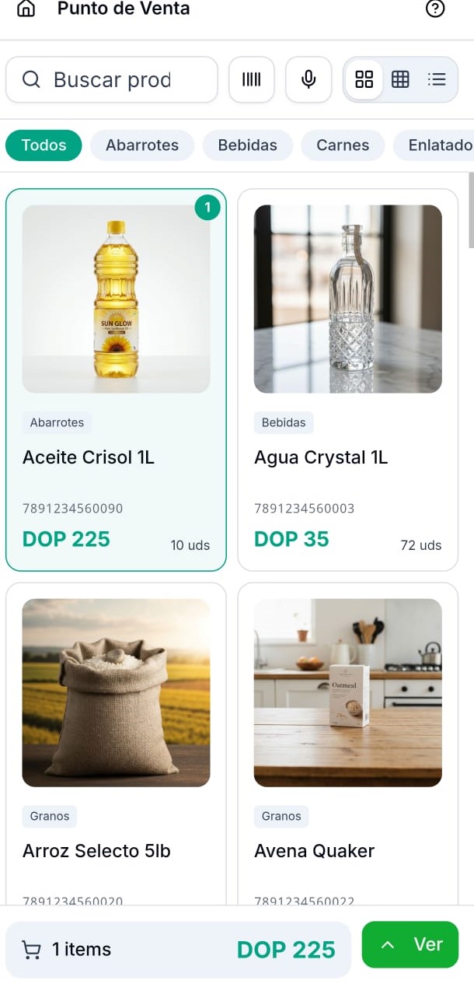Open help question mark icon
The image size is (474, 991).
coord(436,9)
